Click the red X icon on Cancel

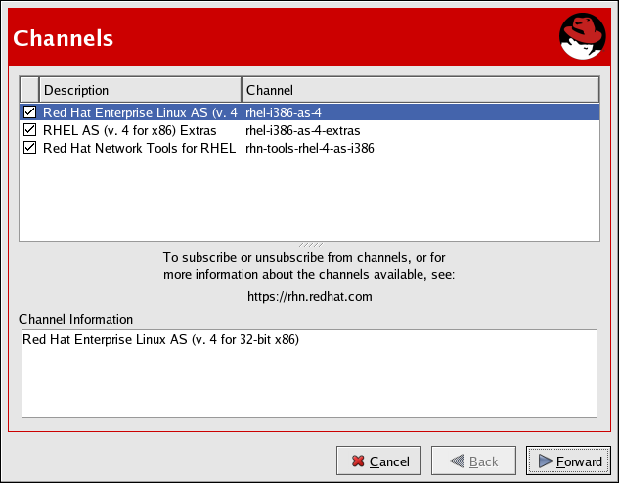pyautogui.click(x=358, y=461)
